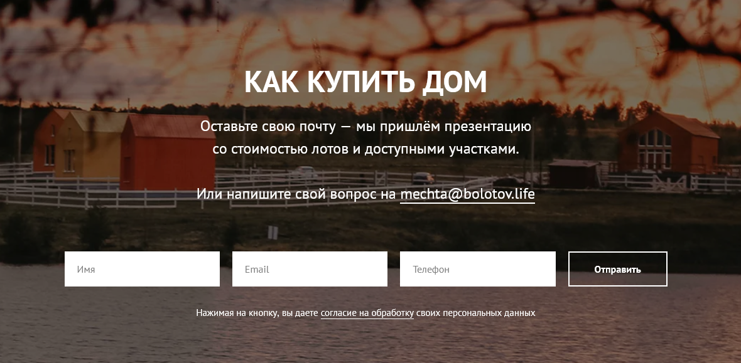Click the text line starting with Оставьте свою почту

[365, 127]
